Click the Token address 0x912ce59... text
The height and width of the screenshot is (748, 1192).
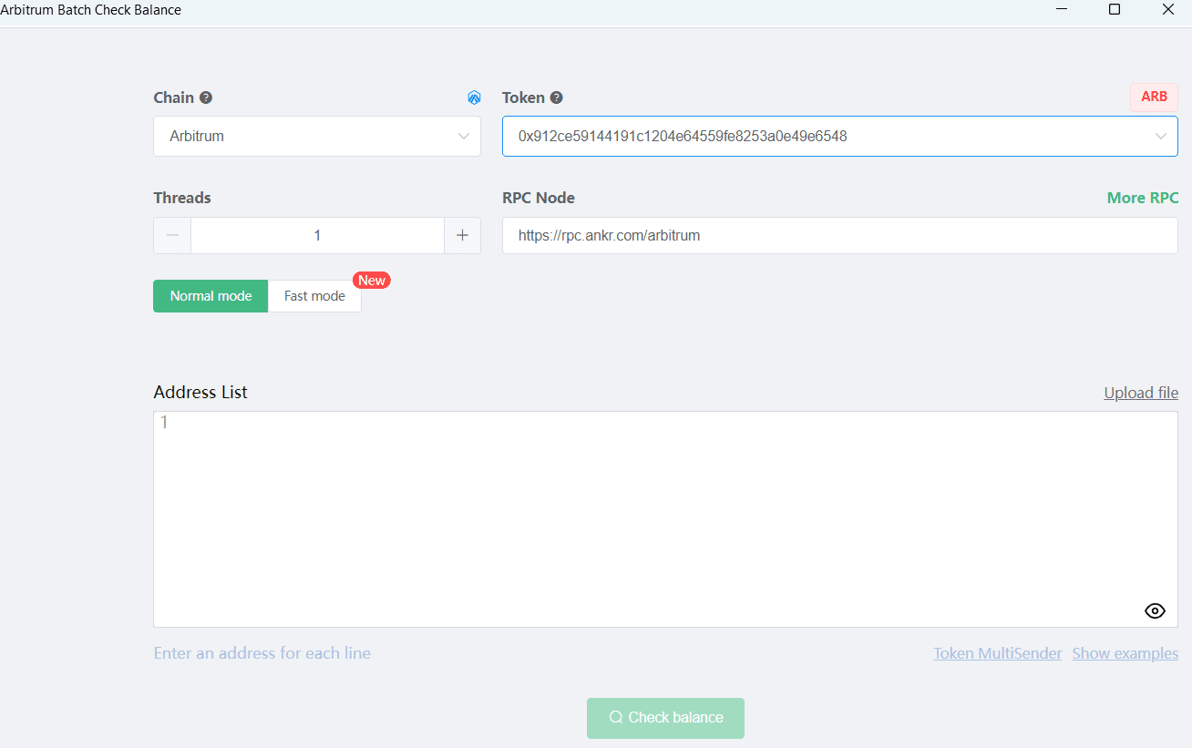[x=683, y=136]
